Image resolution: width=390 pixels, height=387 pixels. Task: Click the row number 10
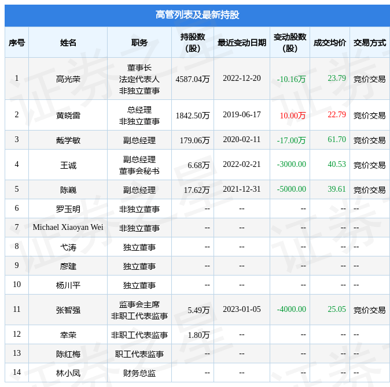pyautogui.click(x=17, y=284)
